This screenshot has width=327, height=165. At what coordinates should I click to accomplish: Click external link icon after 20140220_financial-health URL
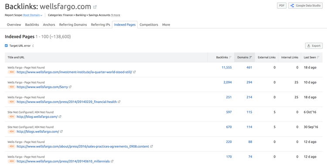119,102
